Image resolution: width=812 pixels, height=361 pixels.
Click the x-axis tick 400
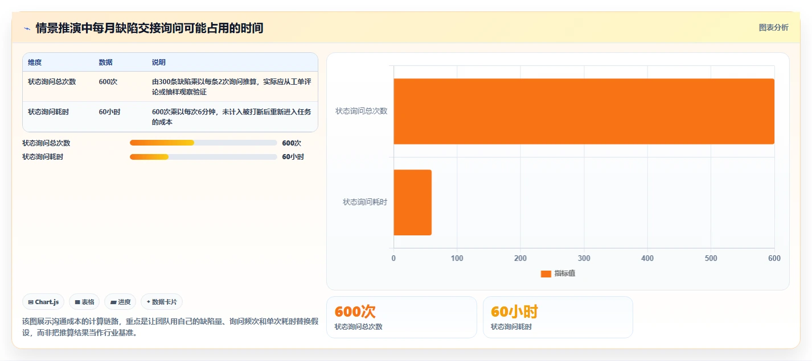tap(647, 259)
